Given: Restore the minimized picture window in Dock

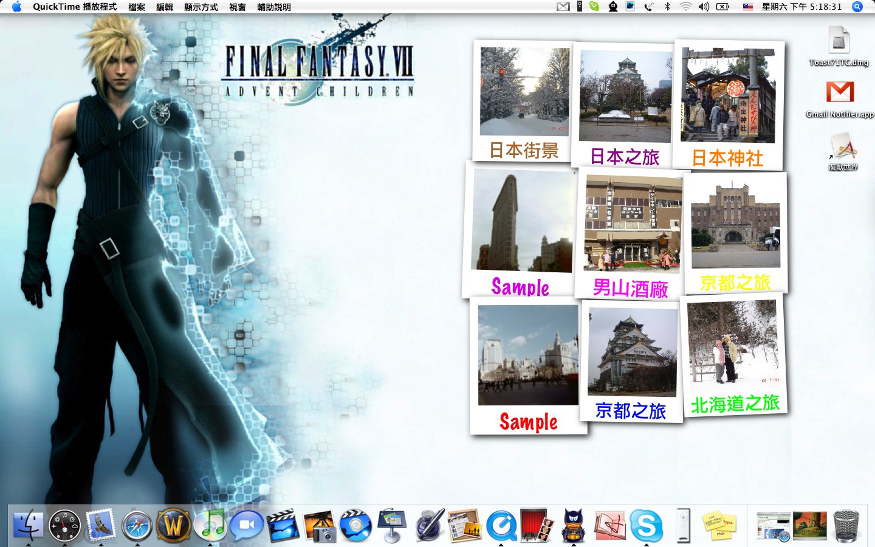Looking at the screenshot, I should tap(809, 525).
